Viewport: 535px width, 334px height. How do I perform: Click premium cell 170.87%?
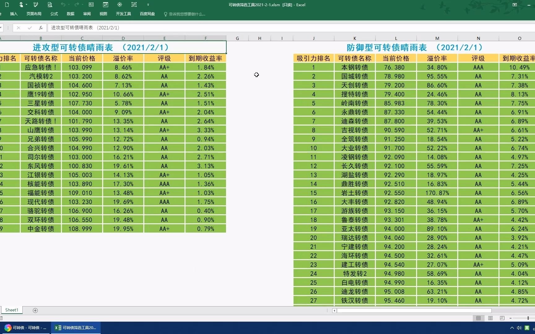pos(437,193)
